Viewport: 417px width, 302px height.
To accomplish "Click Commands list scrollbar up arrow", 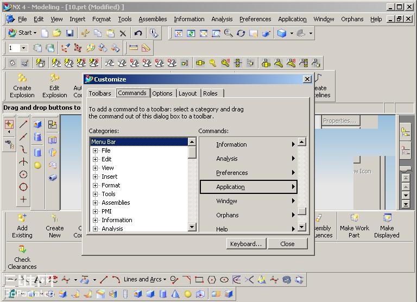I will (x=301, y=142).
